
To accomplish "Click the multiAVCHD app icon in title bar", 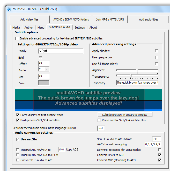I will tap(9, 9).
